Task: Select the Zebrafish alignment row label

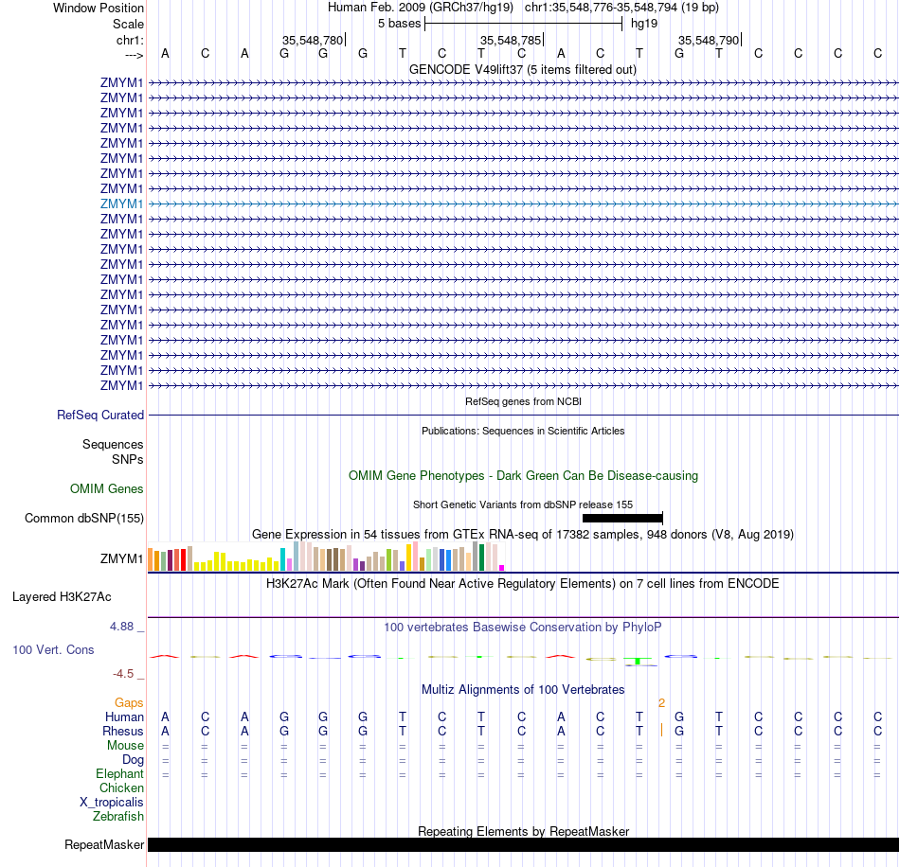Action: [118, 816]
